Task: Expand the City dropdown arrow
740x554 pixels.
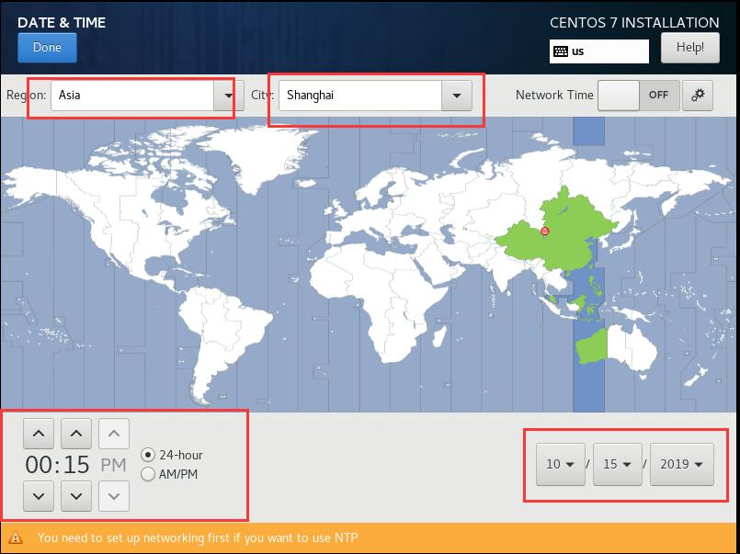Action: pyautogui.click(x=455, y=95)
